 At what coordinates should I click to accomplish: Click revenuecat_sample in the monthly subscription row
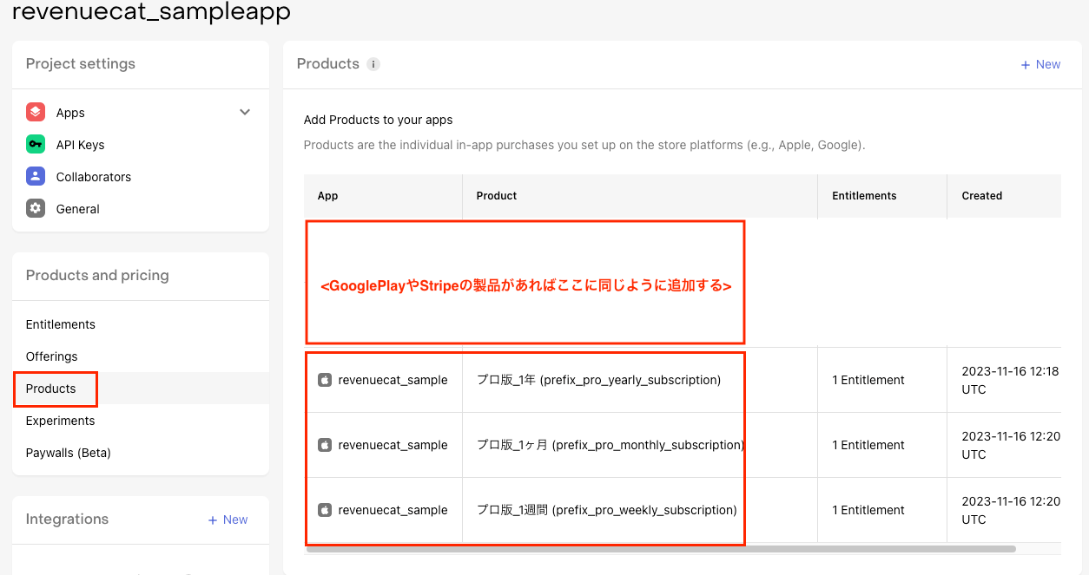pos(393,445)
